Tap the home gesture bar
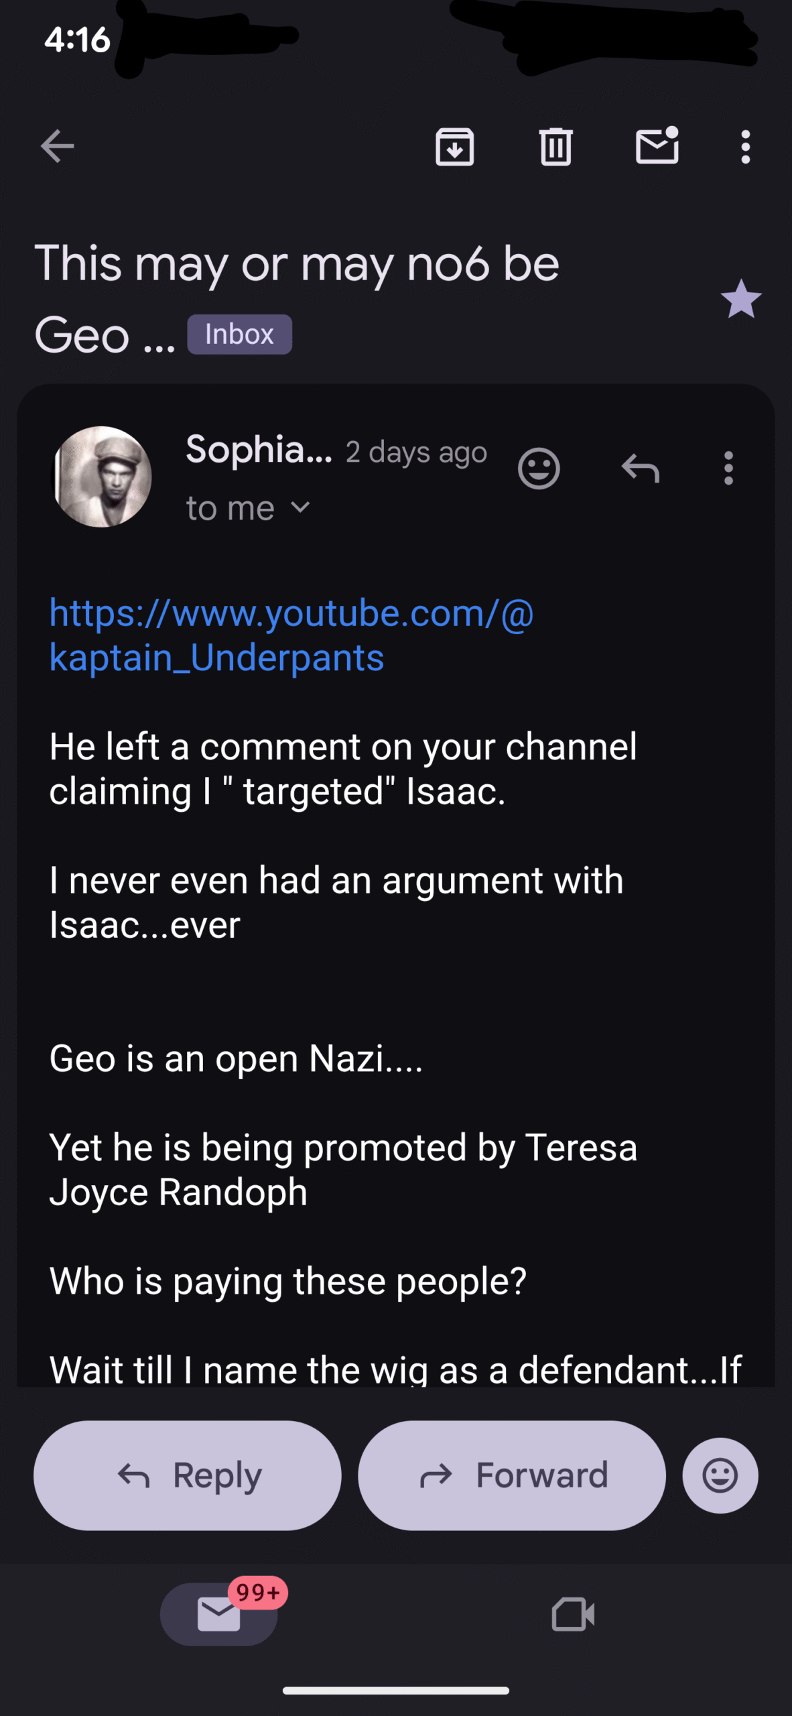792x1716 pixels. 396,1691
